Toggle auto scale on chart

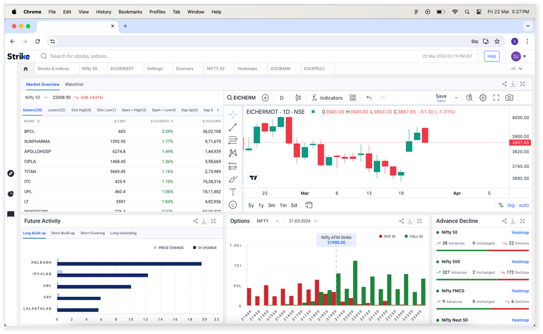[x=524, y=205]
